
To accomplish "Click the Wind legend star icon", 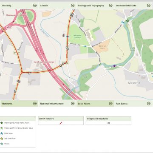I will click(x=2, y=144).
